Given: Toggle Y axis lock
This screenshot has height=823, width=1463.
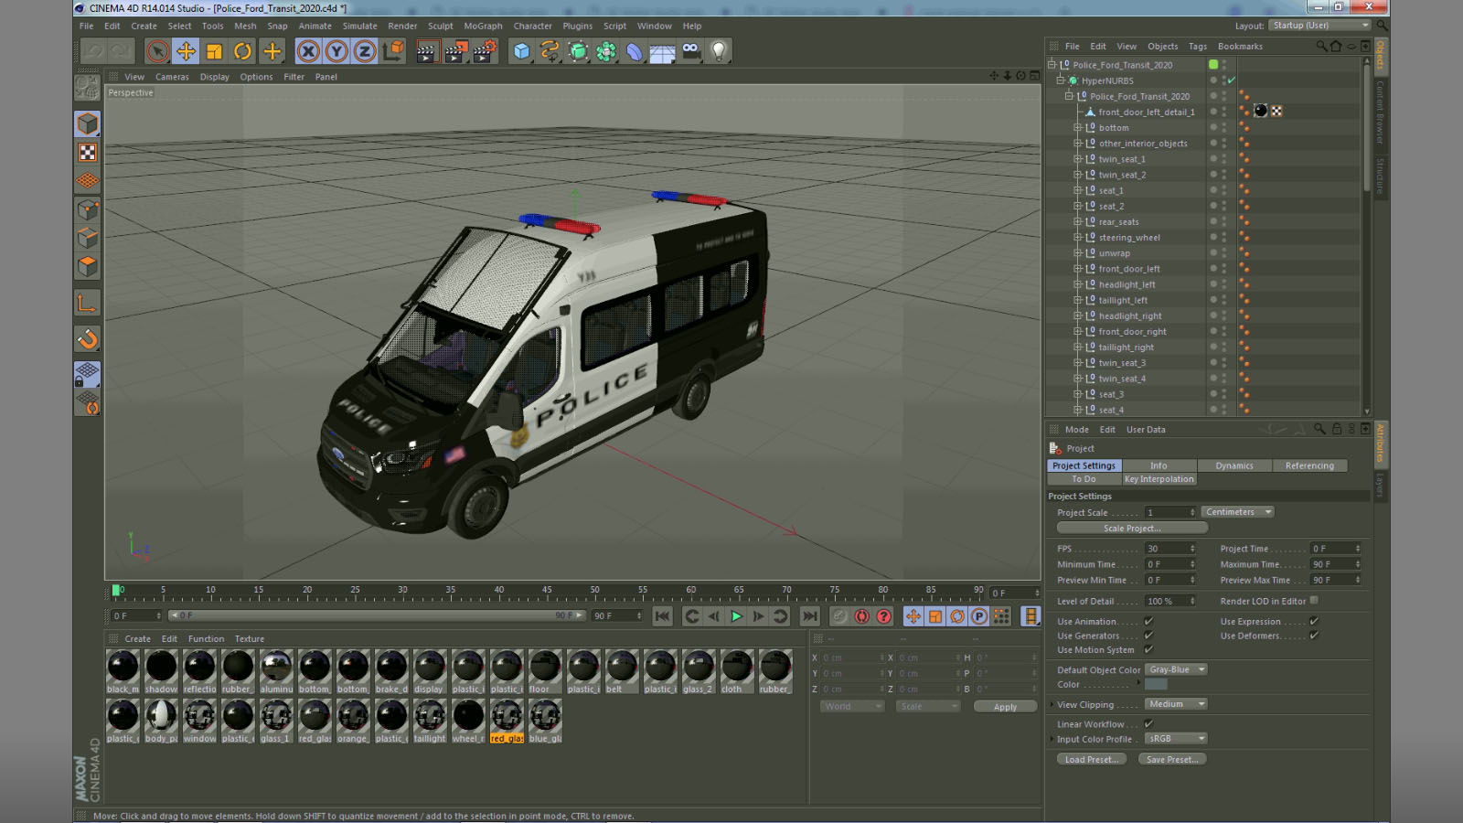Looking at the screenshot, I should point(336,51).
